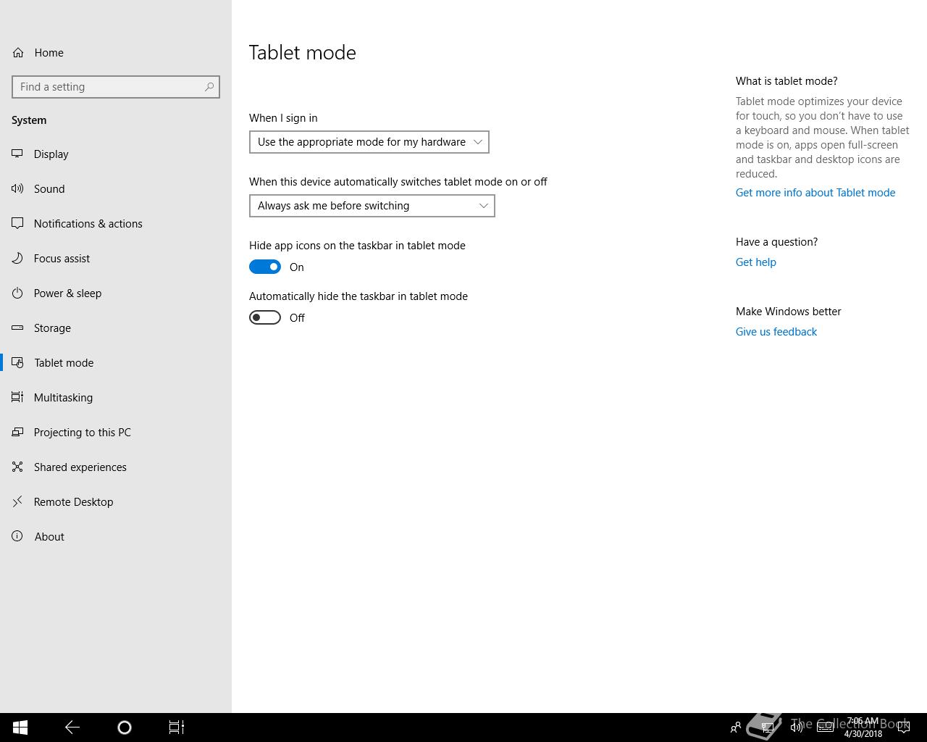
Task: Click the taskbar clock showing 7:06 AM
Action: point(863,728)
